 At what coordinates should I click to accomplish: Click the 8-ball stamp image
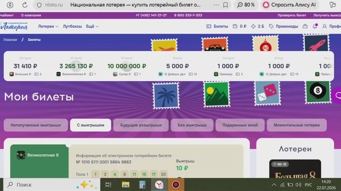pyautogui.click(x=318, y=92)
